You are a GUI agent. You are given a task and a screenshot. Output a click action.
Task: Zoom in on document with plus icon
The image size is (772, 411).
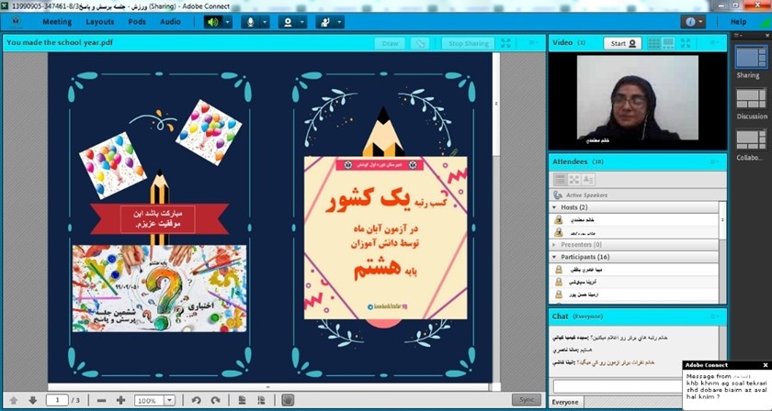click(x=120, y=401)
